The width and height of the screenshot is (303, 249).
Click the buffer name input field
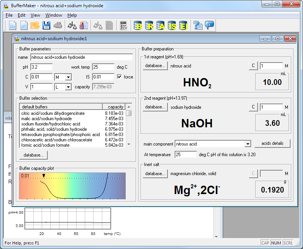pos(81,57)
